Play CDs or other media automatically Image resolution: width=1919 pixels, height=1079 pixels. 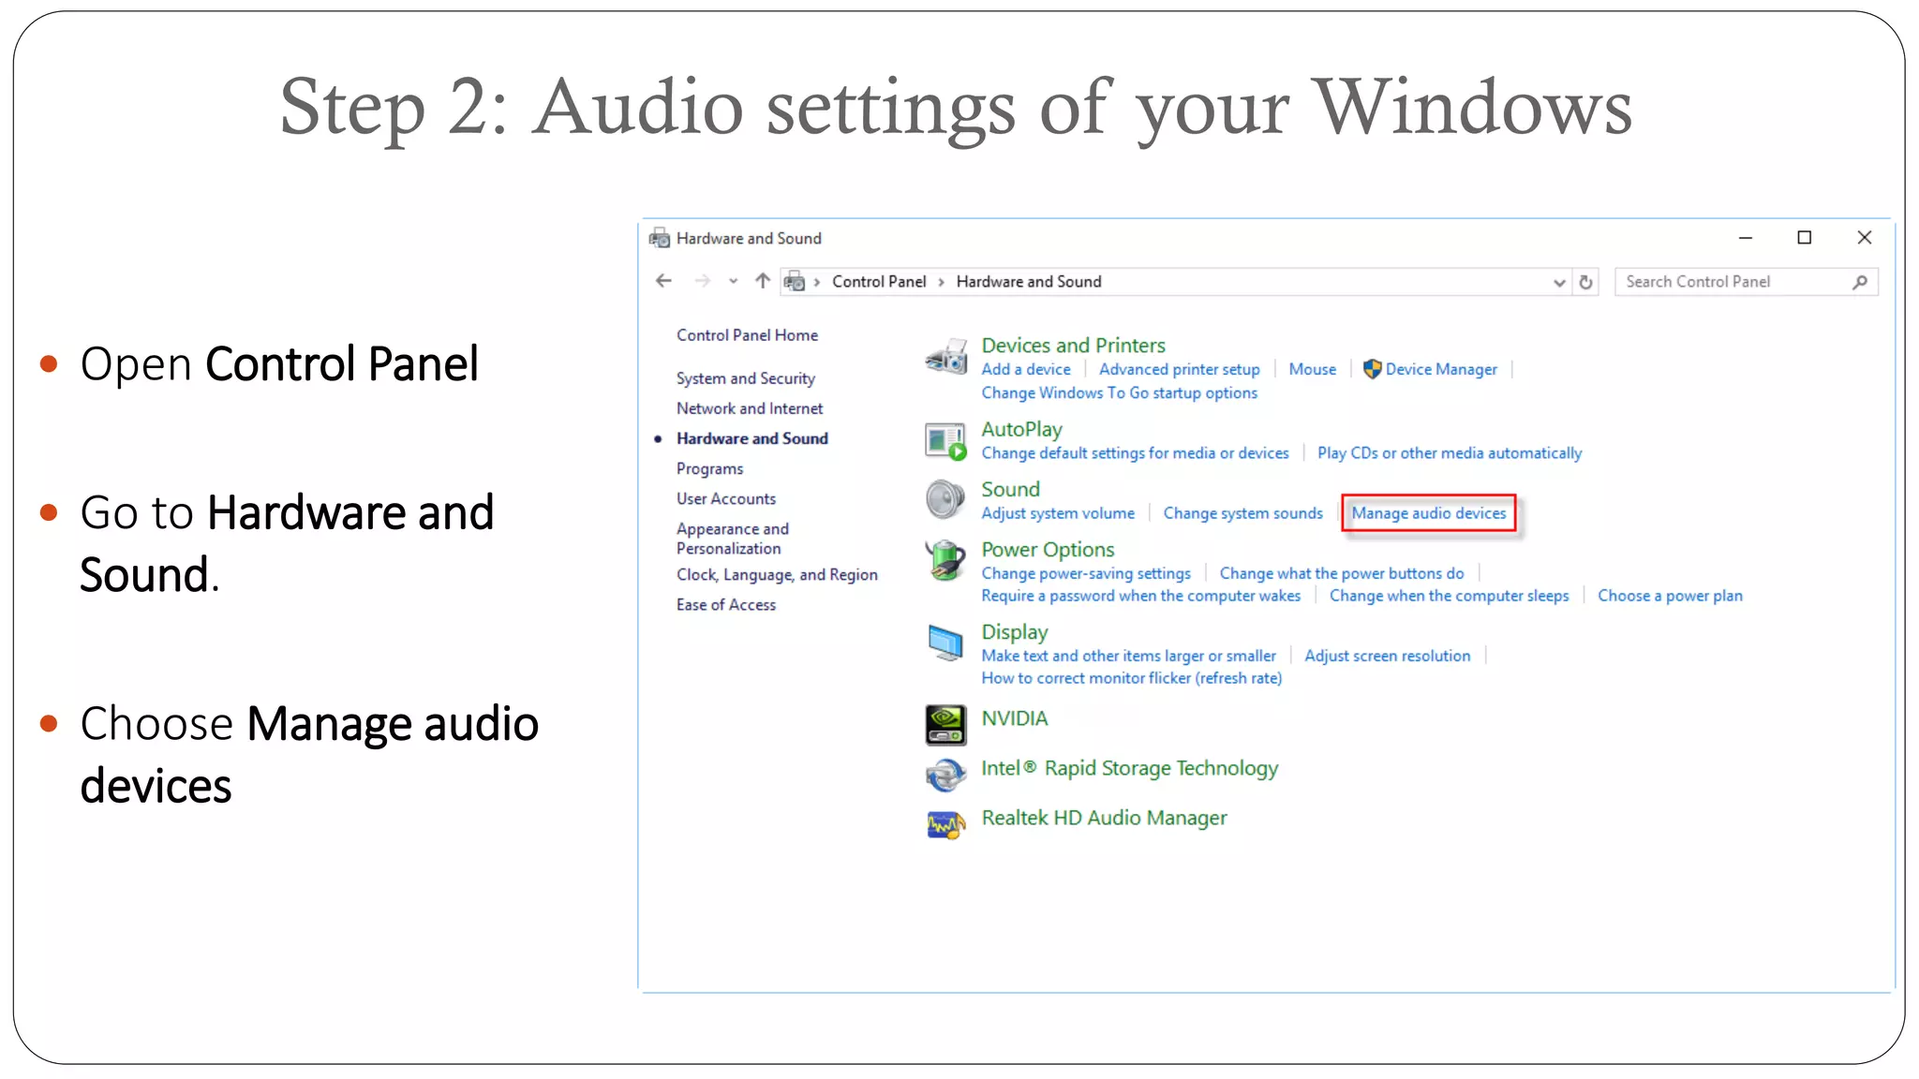click(1449, 453)
